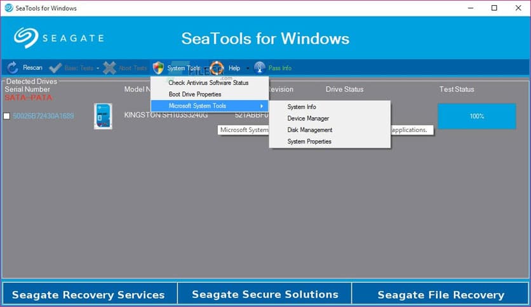
Task: Click the Test Status column header
Action: [457, 89]
